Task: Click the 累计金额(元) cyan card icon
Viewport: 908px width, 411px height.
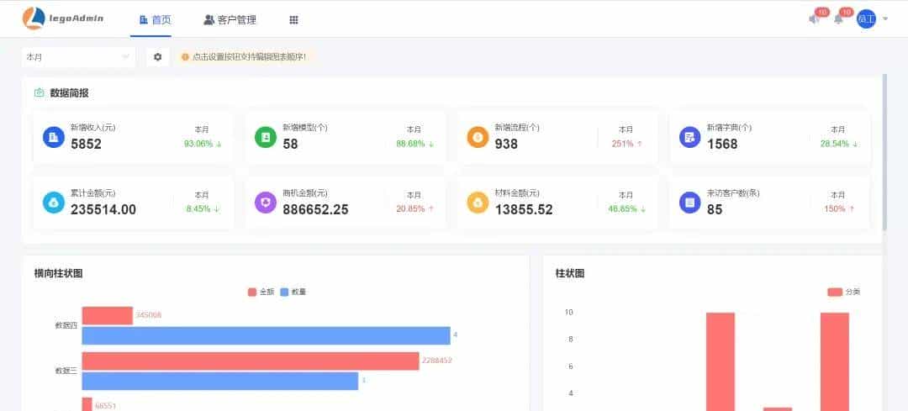Action: tap(54, 203)
